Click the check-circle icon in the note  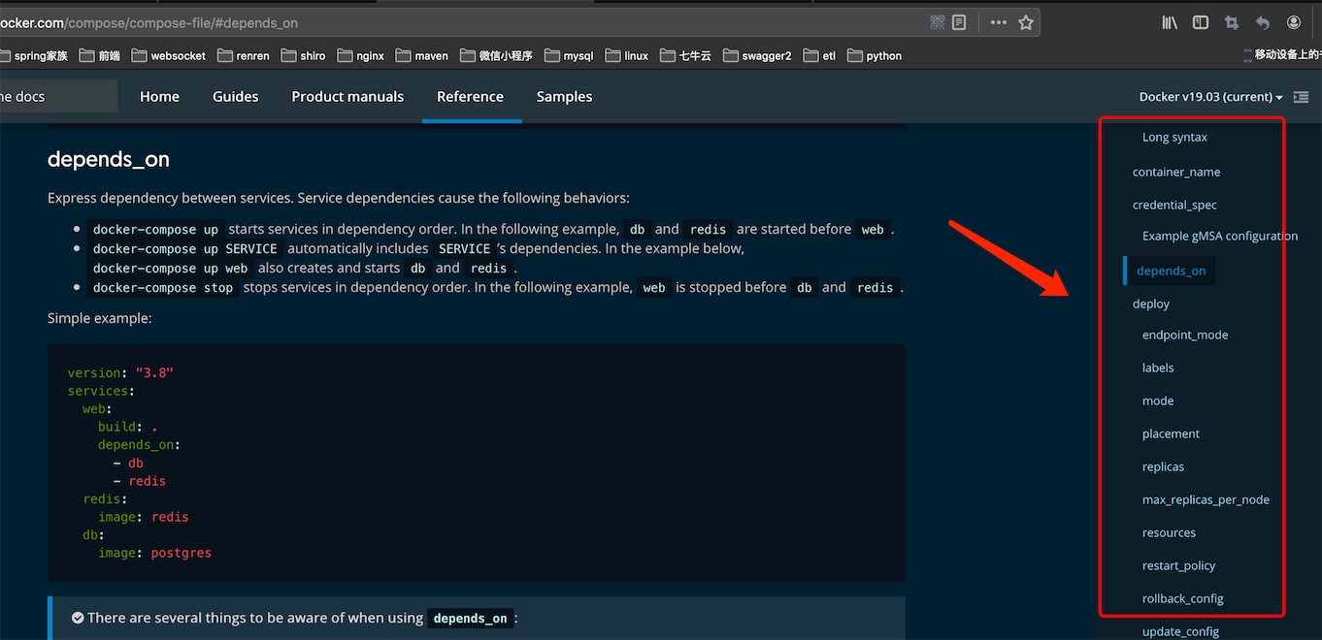click(x=78, y=618)
